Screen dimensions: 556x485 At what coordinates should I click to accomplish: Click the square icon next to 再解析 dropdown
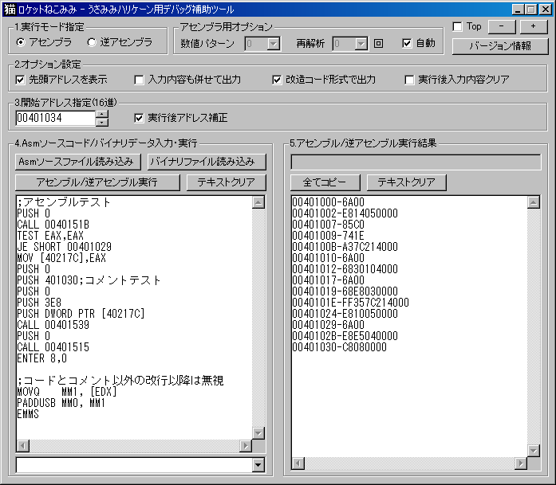[378, 44]
